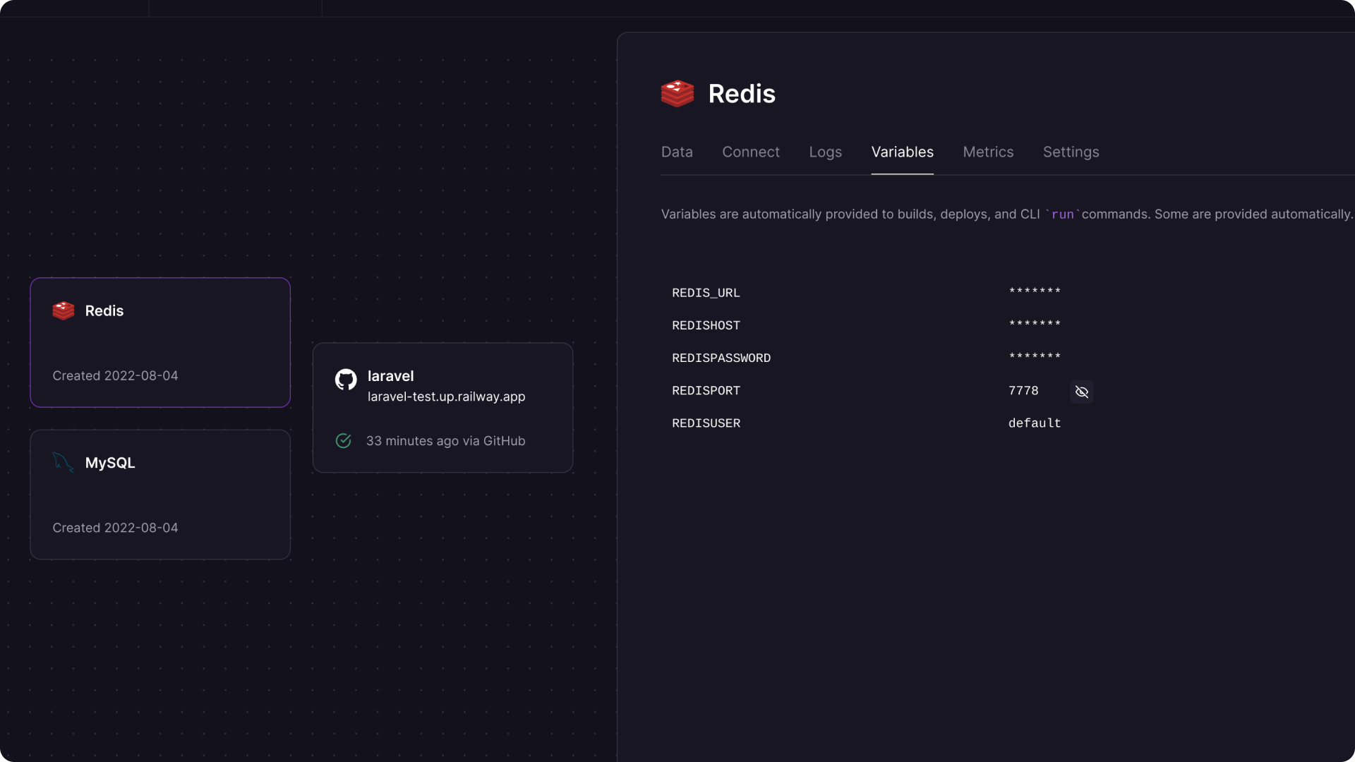
Task: Click the Redis icon on the service card
Action: (x=64, y=310)
